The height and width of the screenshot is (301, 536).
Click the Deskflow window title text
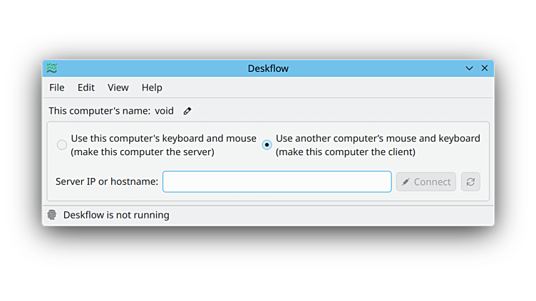[x=268, y=68]
